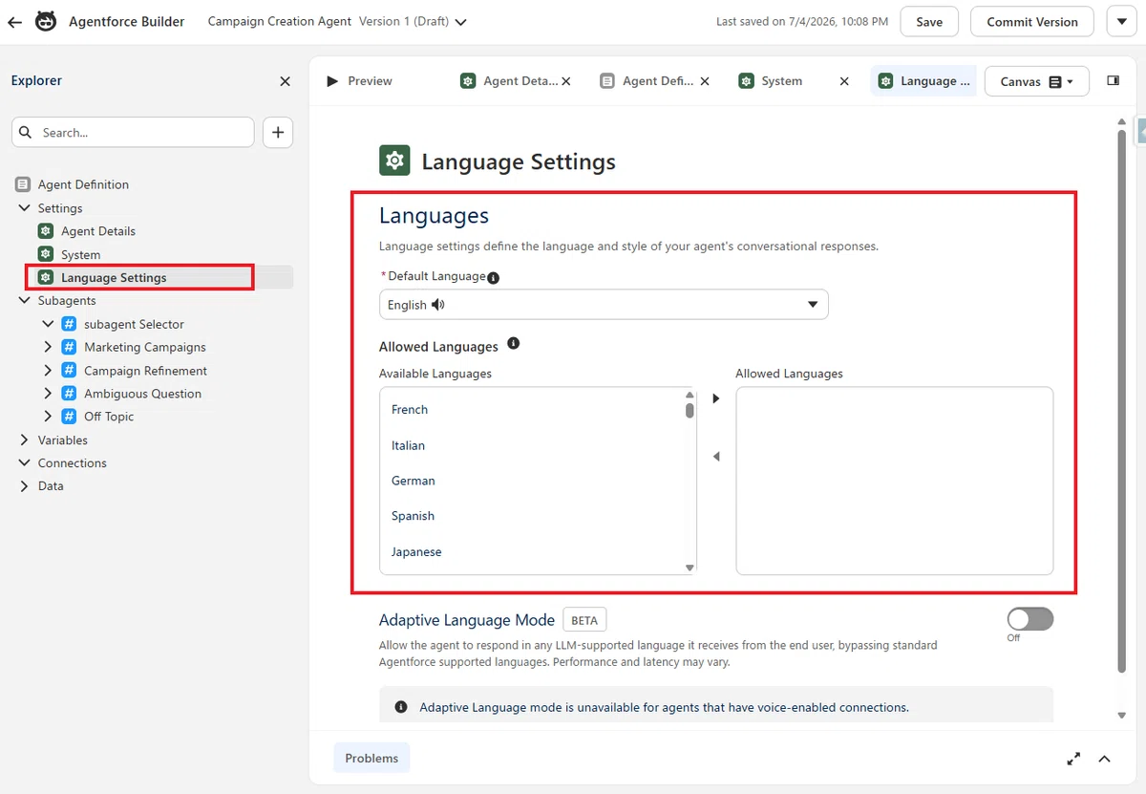
Task: Click the empty Allowed Languages list box
Action: (x=895, y=481)
